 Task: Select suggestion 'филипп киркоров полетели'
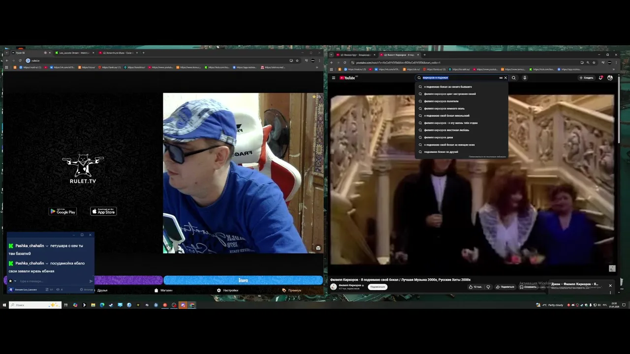(462, 101)
